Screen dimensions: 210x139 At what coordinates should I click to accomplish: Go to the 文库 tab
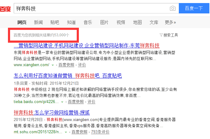pyautogui.click(x=154, y=22)
